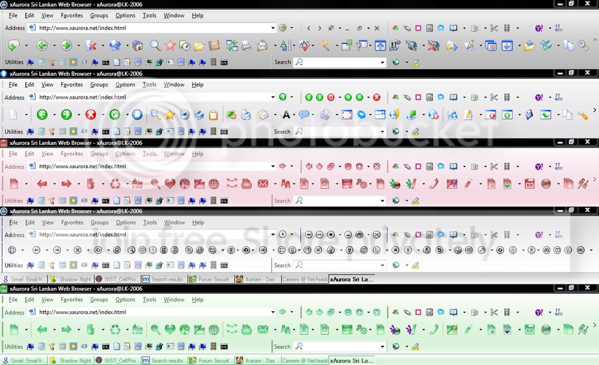
Task: Switch to Gmail tab below fourth window
Action: (x=25, y=279)
